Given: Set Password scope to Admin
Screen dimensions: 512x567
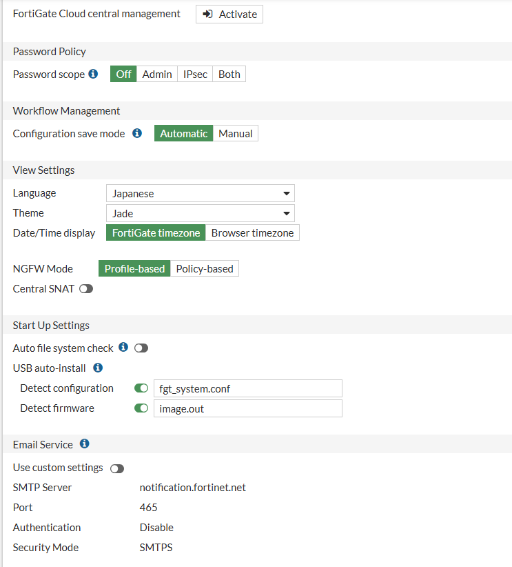Looking at the screenshot, I should click(x=157, y=74).
